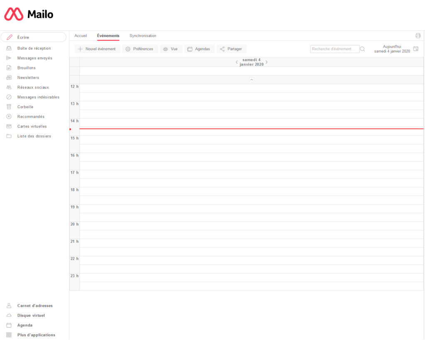Open Cartes virtuelles section
This screenshot has height=340, width=425.
tap(32, 126)
